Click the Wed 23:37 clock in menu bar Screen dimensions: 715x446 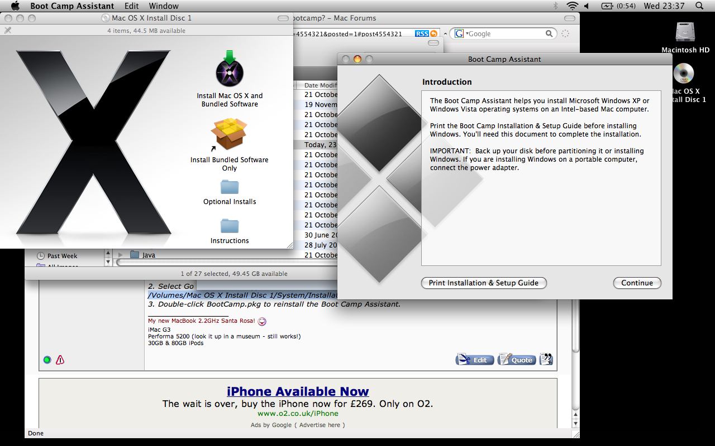(x=664, y=6)
